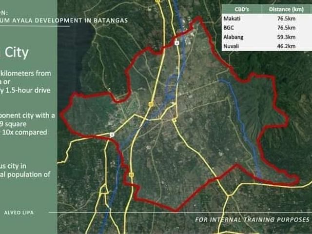Click the 46.2km distance value

[286, 46]
